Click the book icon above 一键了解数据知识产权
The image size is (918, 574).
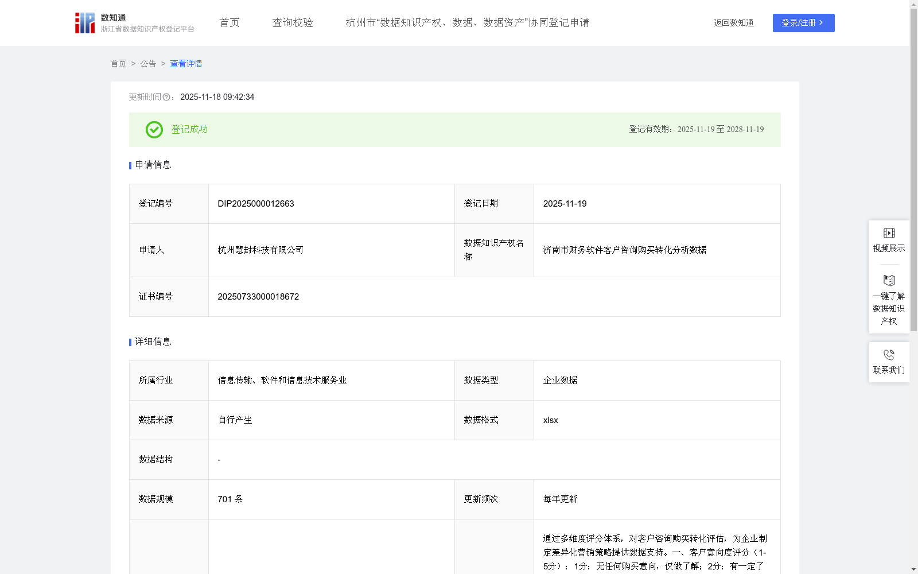click(889, 281)
